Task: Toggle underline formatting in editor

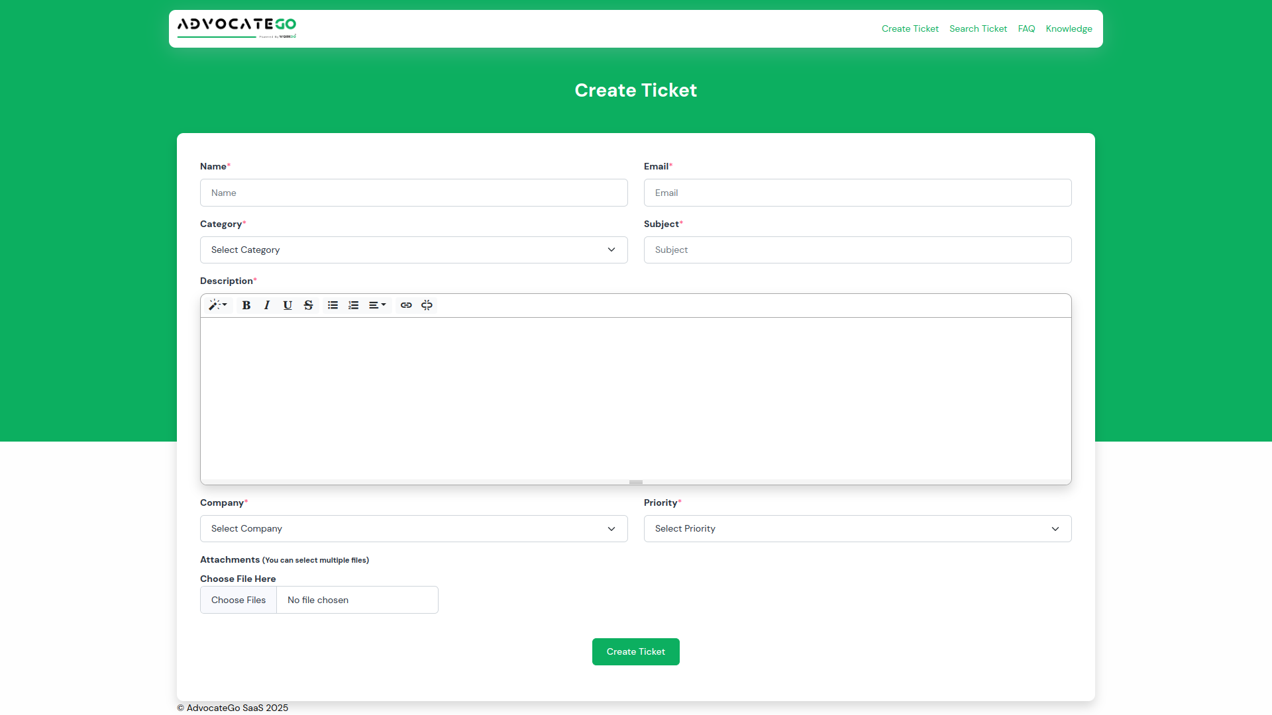Action: (x=288, y=305)
